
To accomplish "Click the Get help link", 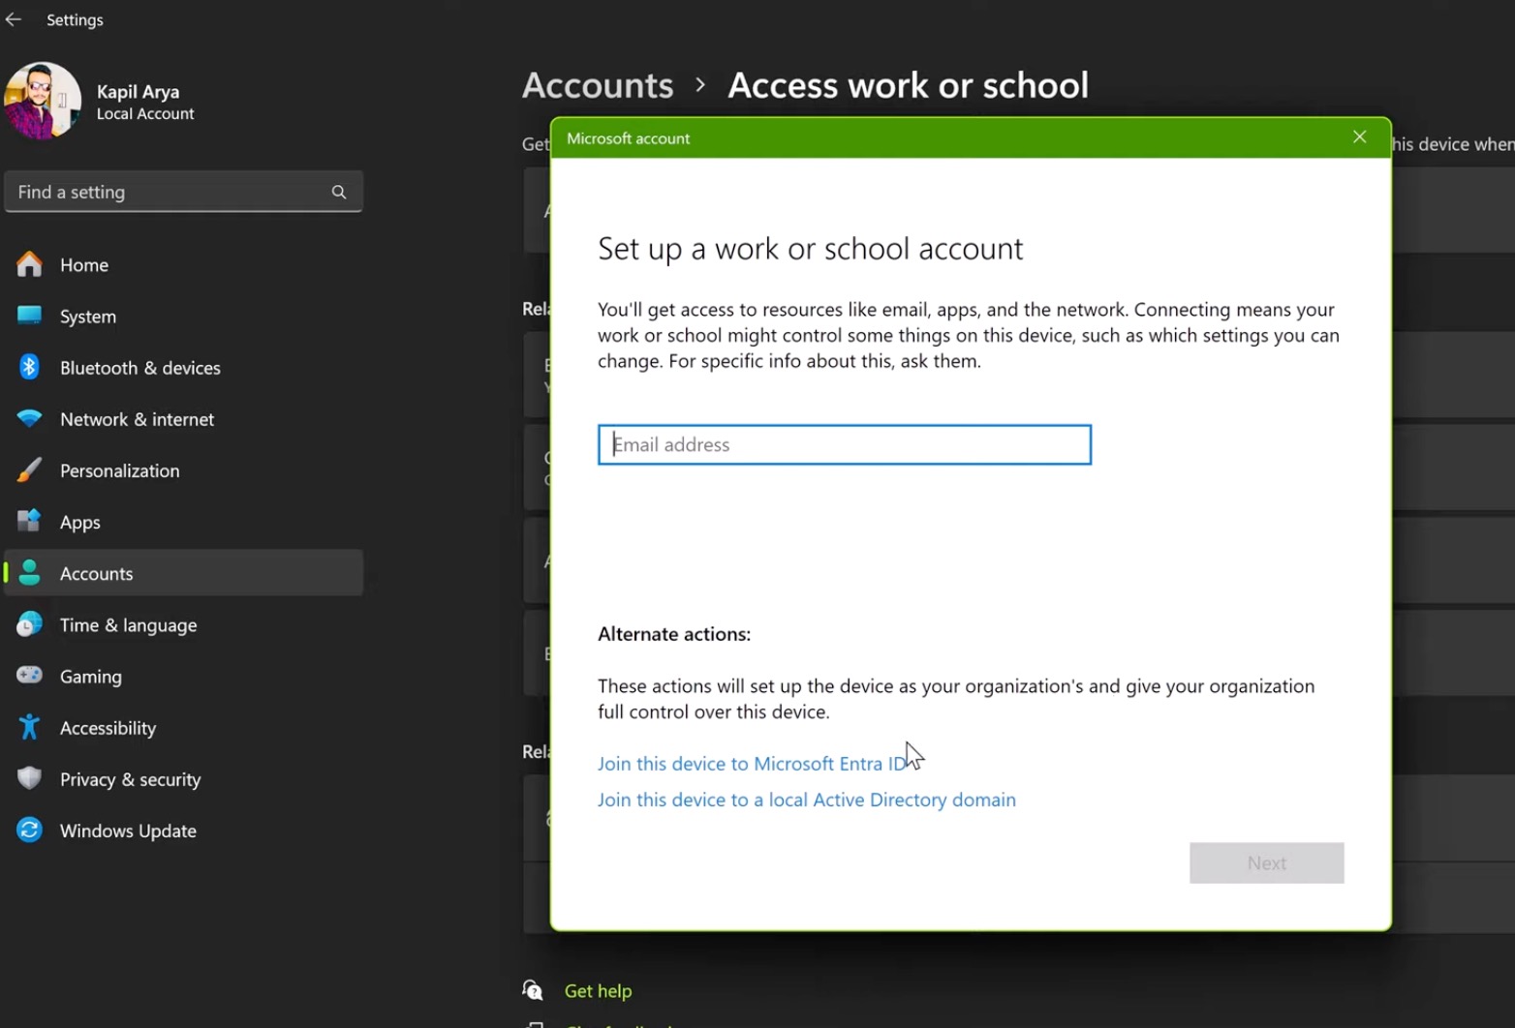I will coord(598,989).
